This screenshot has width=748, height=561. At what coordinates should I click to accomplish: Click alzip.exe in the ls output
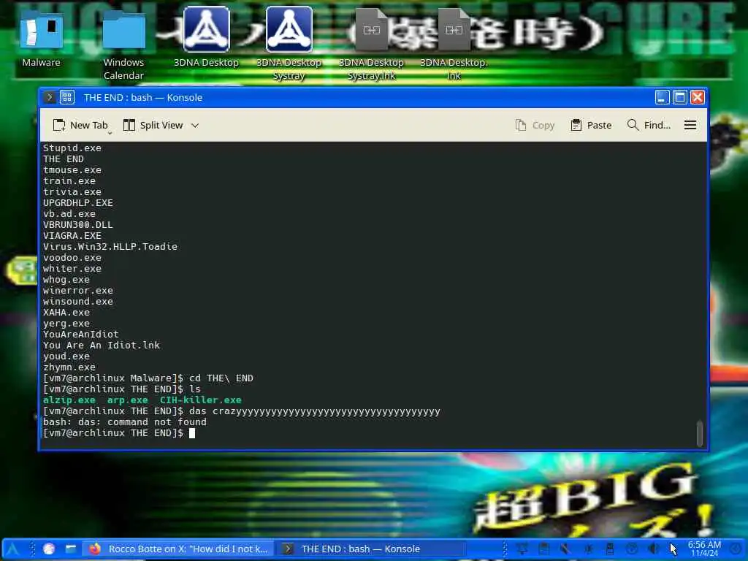pyautogui.click(x=69, y=400)
